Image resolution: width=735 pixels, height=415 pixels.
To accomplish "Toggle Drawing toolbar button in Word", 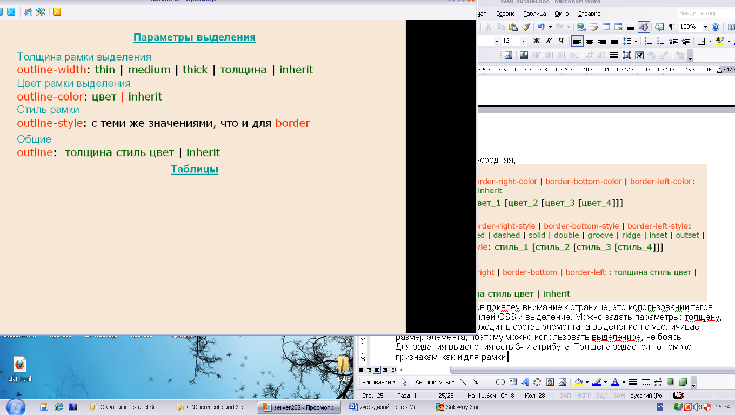I will [644, 27].
